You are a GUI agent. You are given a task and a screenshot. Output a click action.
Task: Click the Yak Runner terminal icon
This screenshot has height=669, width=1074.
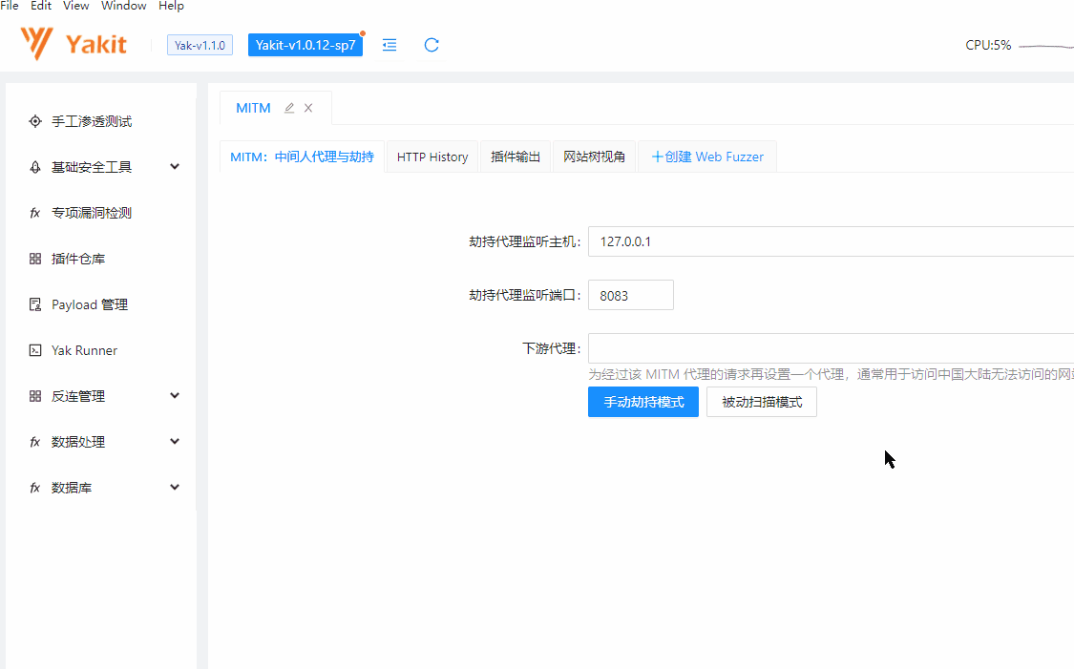(x=35, y=350)
